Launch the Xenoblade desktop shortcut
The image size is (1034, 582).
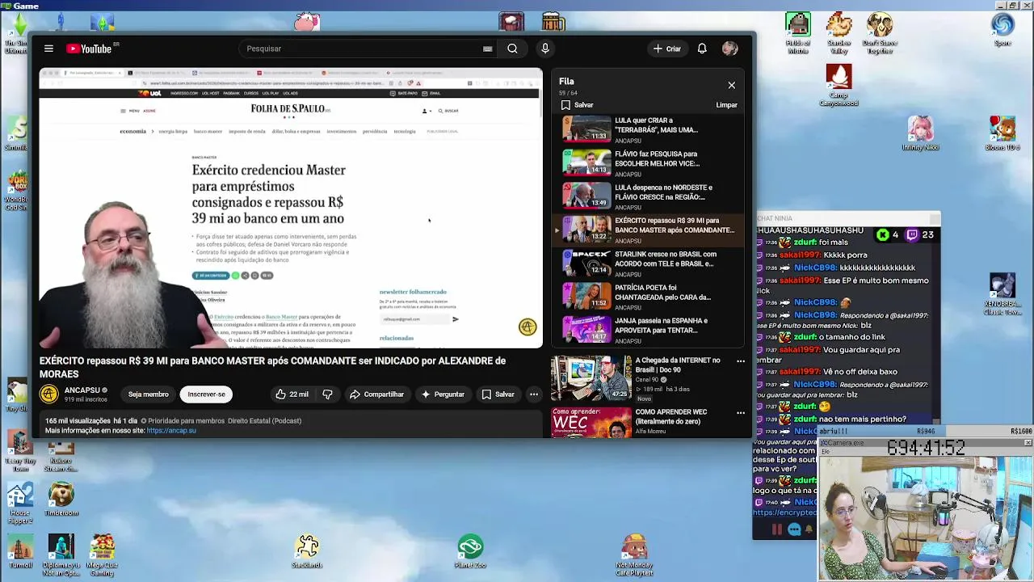coord(1002,295)
